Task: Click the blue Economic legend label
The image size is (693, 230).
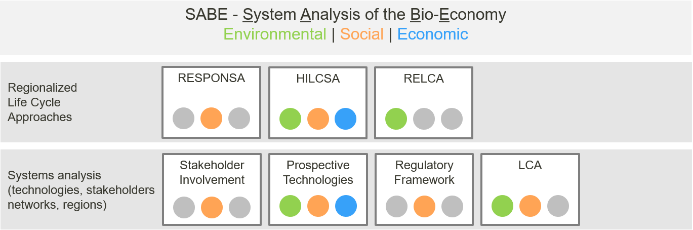Action: point(432,34)
